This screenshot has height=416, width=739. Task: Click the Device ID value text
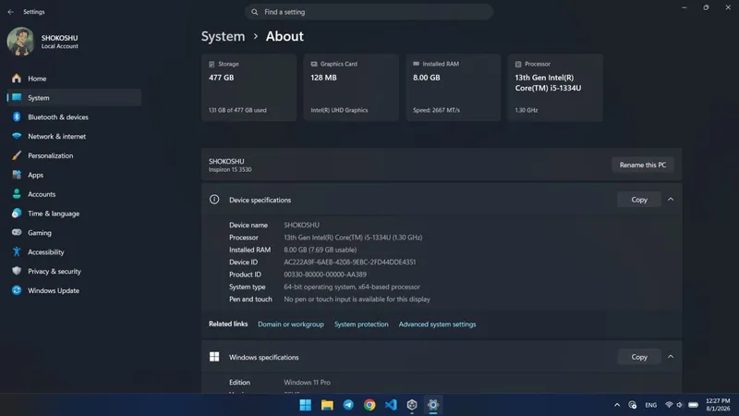click(350, 263)
